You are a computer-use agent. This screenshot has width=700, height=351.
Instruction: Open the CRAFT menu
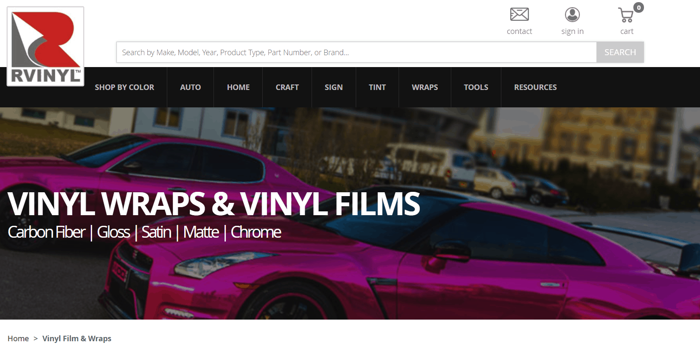click(287, 87)
